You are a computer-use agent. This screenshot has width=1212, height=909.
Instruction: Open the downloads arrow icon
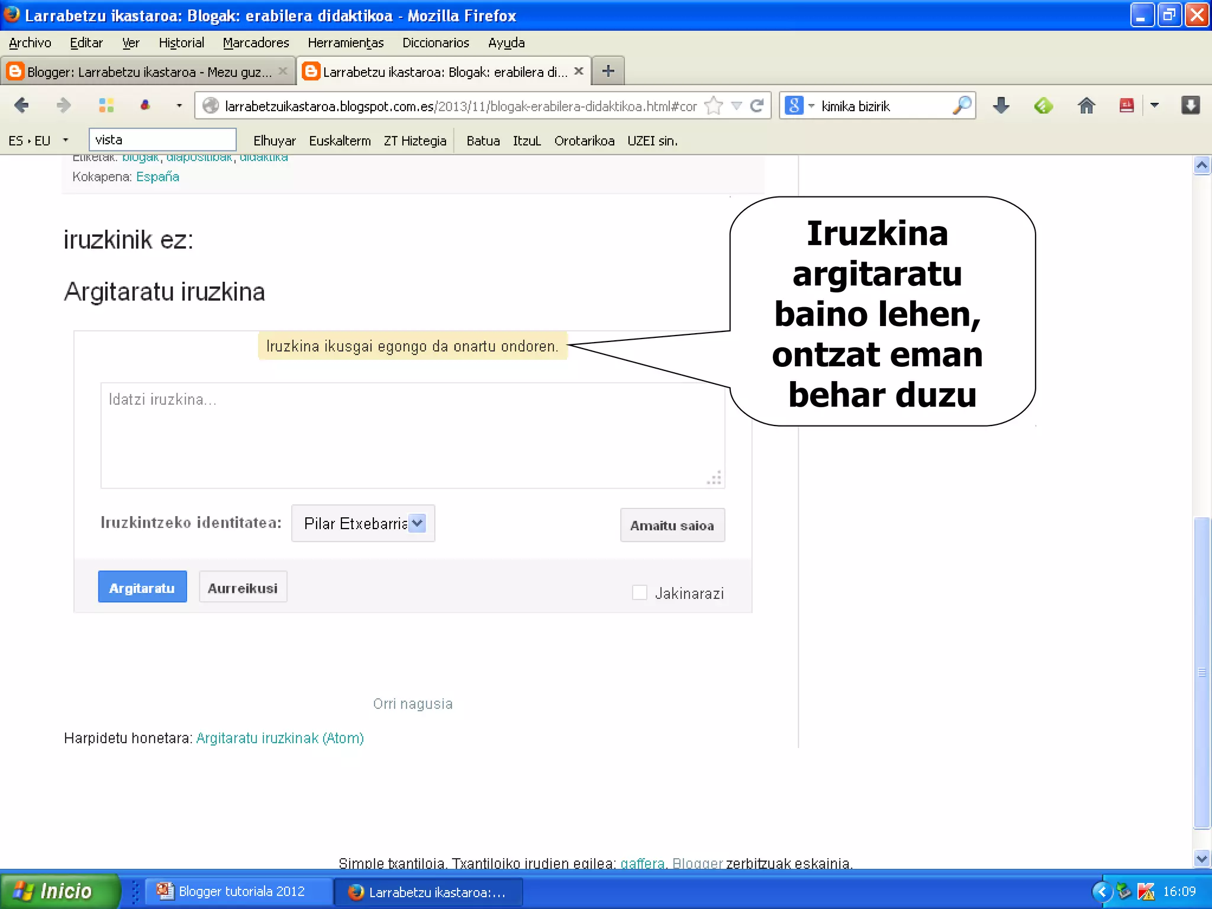pos(1001,106)
